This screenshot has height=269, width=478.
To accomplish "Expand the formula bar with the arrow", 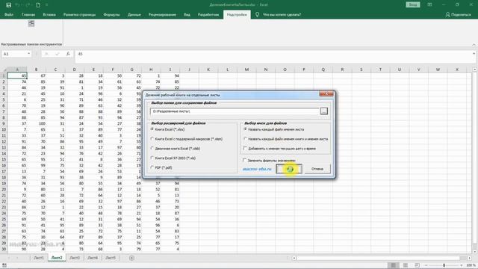I will (474, 54).
